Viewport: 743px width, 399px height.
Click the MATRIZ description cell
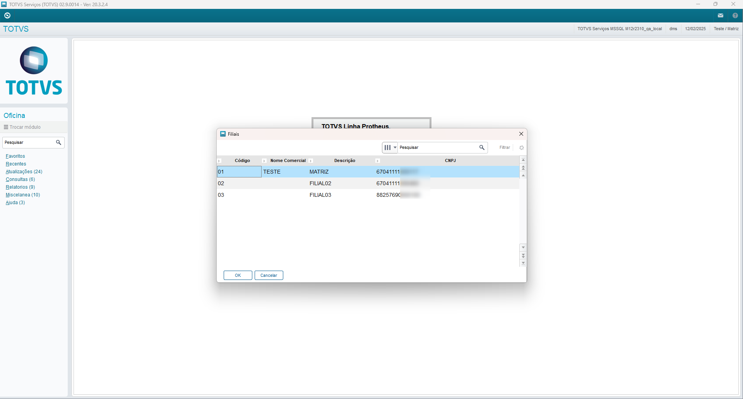(x=341, y=172)
